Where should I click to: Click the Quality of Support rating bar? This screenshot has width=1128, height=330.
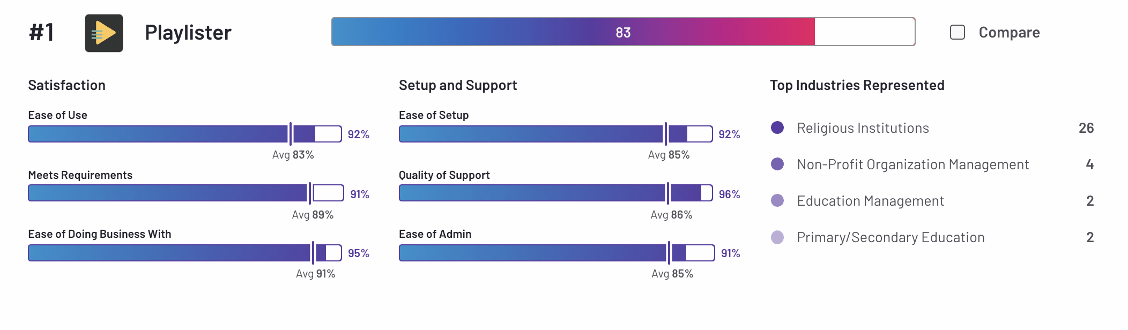pyautogui.click(x=556, y=193)
